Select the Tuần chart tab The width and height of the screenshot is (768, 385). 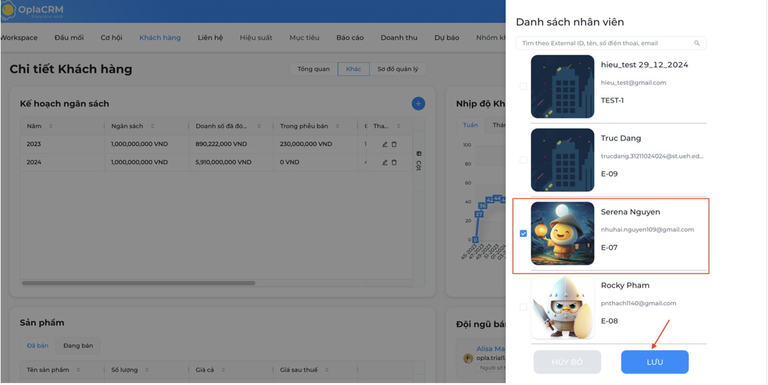coord(470,125)
